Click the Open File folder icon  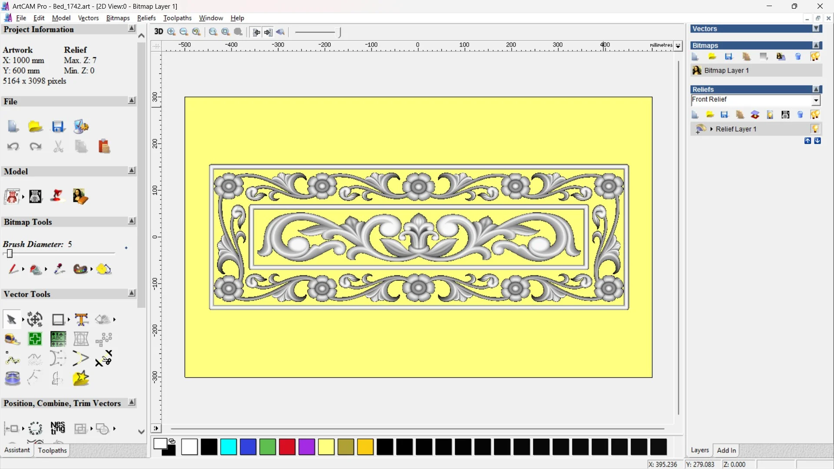pyautogui.click(x=35, y=127)
